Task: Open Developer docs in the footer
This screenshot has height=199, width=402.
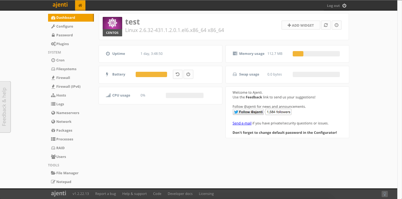Action: (180, 194)
